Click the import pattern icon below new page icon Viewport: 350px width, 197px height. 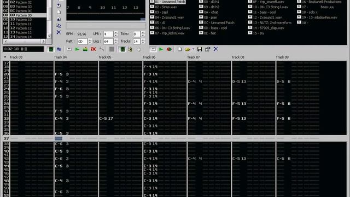(59, 19)
